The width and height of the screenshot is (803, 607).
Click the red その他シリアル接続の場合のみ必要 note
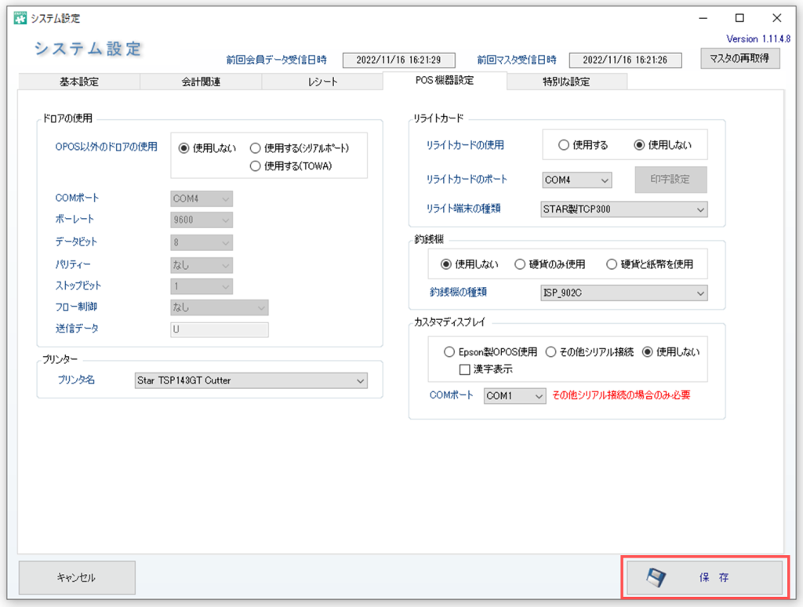[621, 395]
